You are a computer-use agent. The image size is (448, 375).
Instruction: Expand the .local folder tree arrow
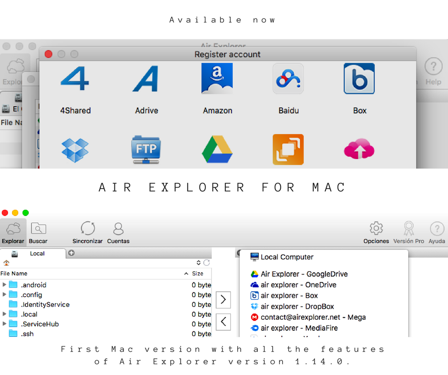coord(5,314)
